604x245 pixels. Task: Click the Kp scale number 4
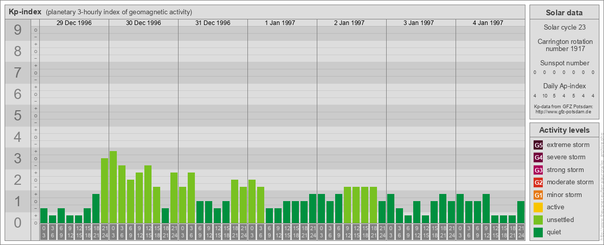18,137
